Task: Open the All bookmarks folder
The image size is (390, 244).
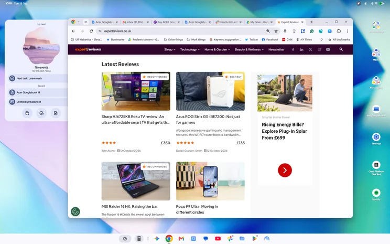Action: pos(339,39)
